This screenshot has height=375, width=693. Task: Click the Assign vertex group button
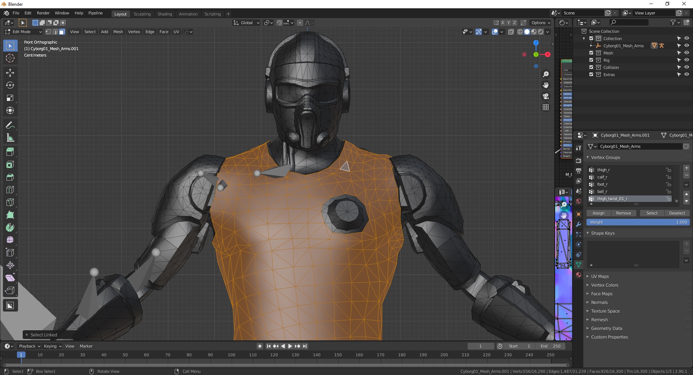click(598, 213)
